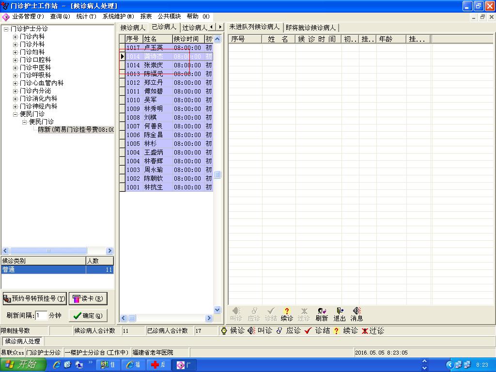Click the 过诊 X toolbar icon
This screenshot has width=496, height=372.
pyautogui.click(x=304, y=314)
